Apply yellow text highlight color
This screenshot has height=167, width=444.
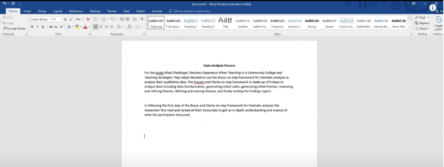point(77,27)
